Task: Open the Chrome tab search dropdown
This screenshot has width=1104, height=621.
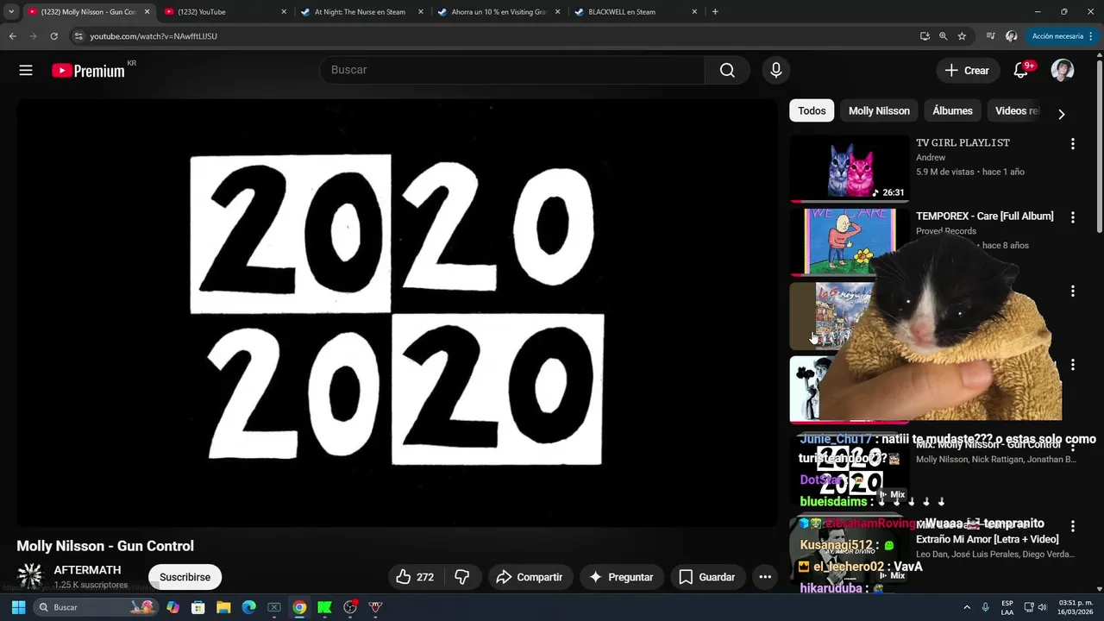Action: point(11,12)
